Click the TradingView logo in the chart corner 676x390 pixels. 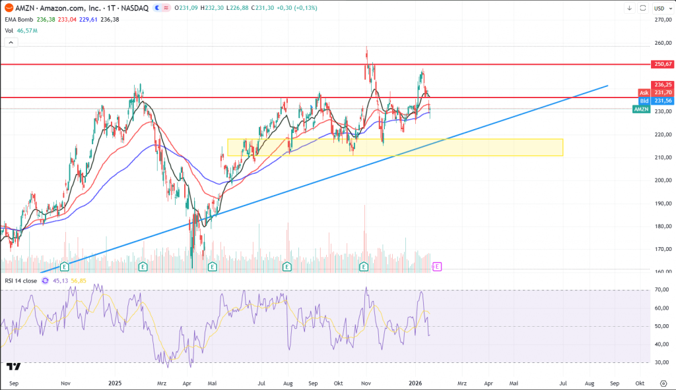[x=12, y=366]
